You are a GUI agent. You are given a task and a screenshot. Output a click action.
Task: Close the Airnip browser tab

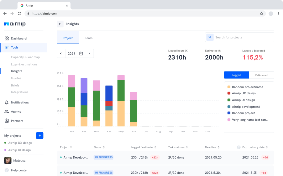[67, 6]
